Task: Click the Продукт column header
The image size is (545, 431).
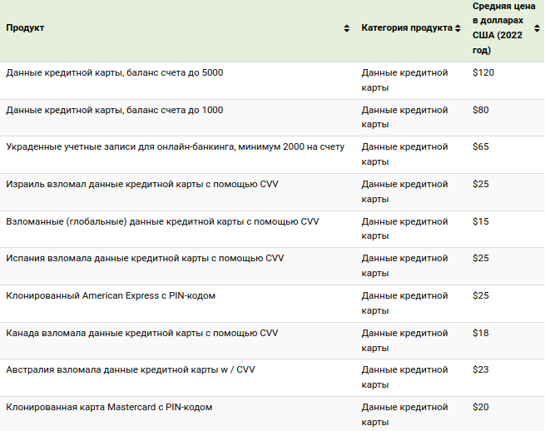Action: coord(25,27)
